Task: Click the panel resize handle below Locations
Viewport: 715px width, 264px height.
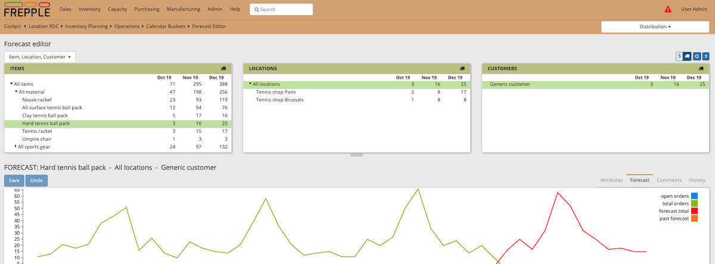Action: pyautogui.click(x=357, y=155)
